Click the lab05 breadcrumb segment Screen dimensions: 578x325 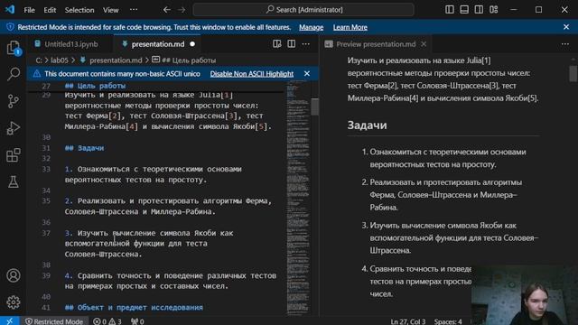60,60
